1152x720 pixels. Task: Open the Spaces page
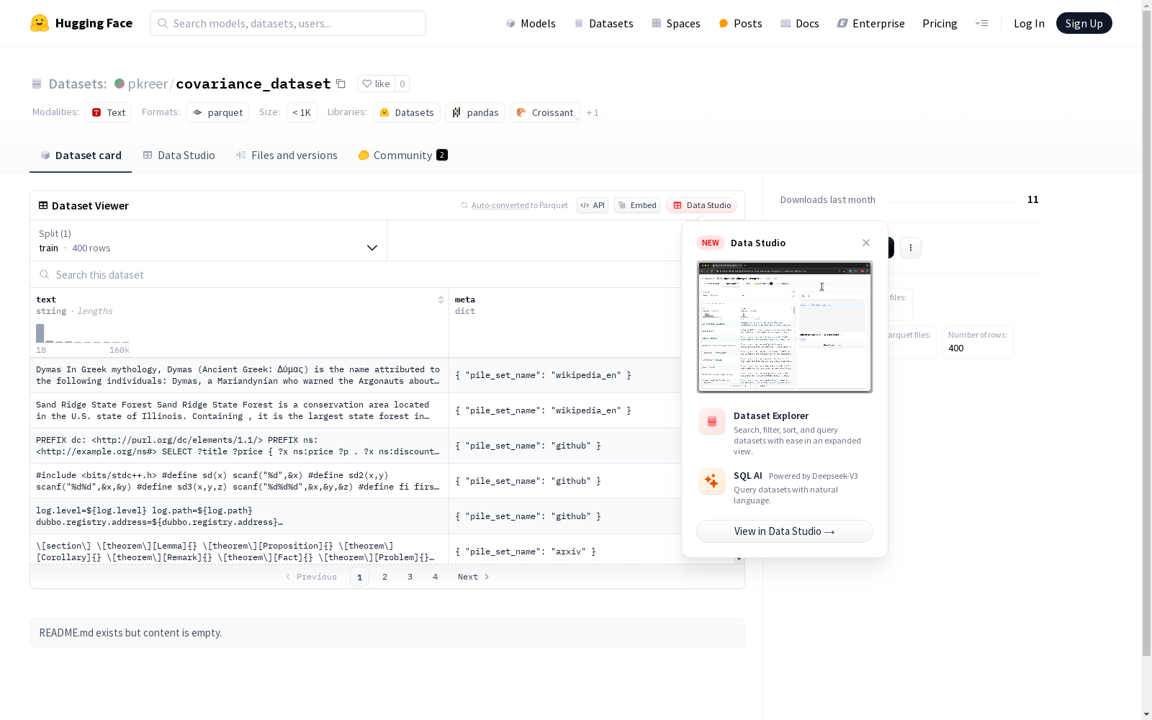[x=676, y=23]
